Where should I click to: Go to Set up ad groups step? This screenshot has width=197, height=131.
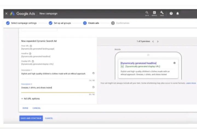(x=60, y=23)
